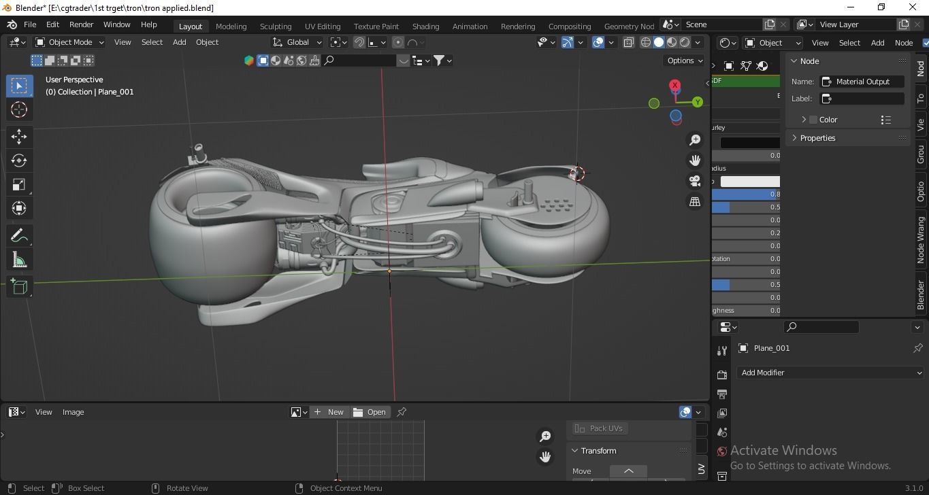
Task: Click the viewport pan hand icon
Action: tap(695, 160)
